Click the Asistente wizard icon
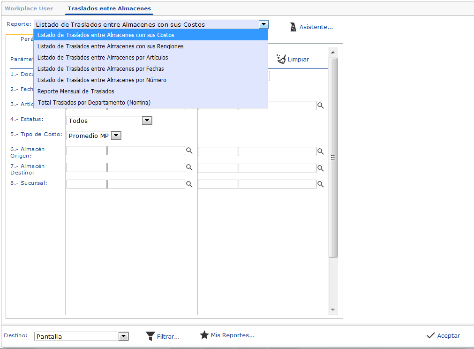The image size is (474, 349). pyautogui.click(x=293, y=27)
